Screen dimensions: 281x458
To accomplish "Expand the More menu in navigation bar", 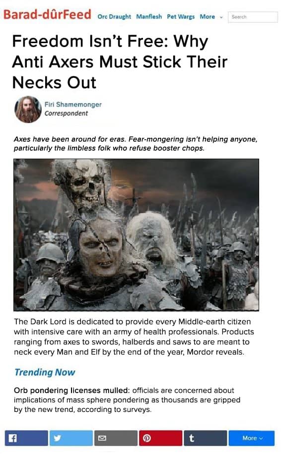I will [207, 17].
